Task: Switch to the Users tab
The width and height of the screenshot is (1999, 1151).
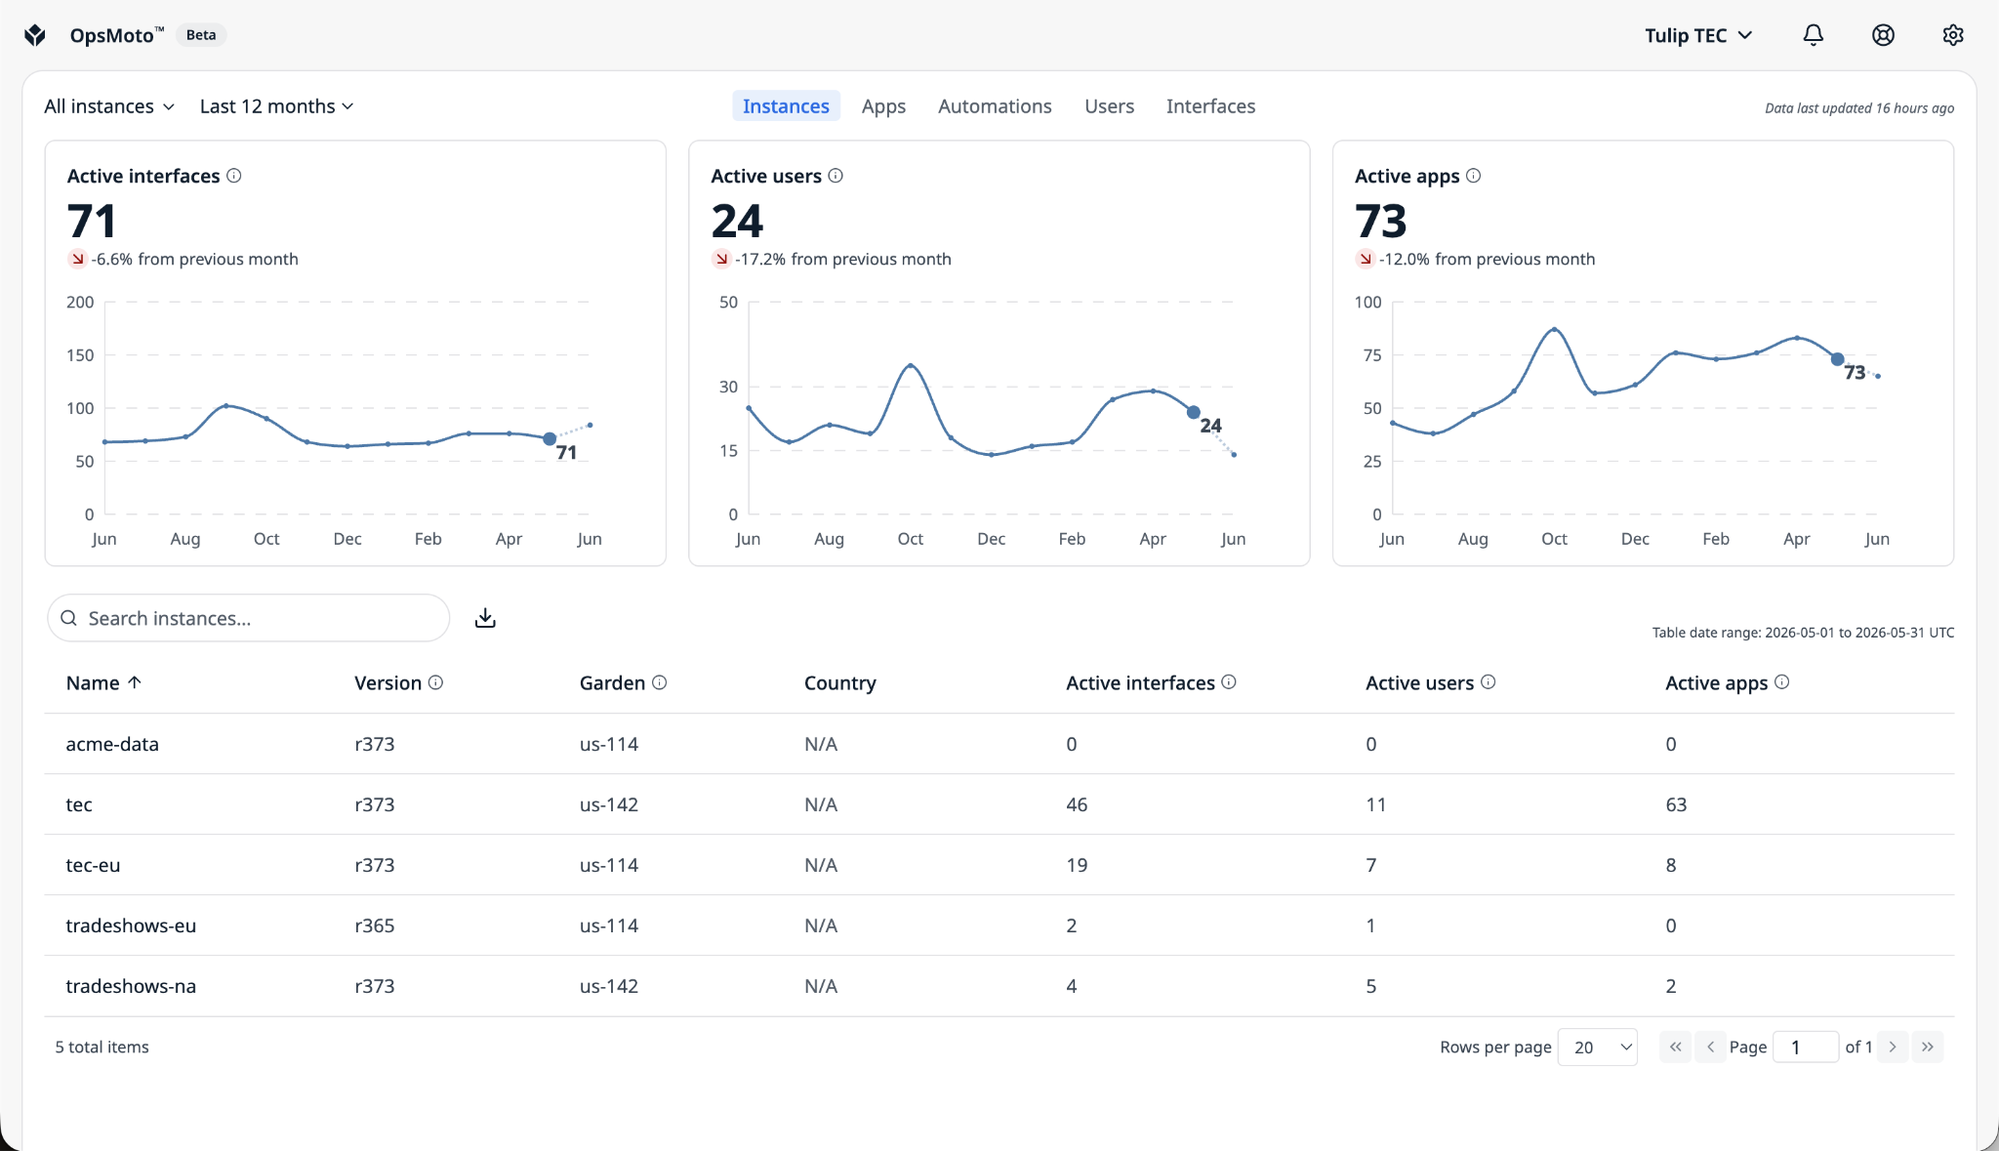Action: click(x=1109, y=106)
